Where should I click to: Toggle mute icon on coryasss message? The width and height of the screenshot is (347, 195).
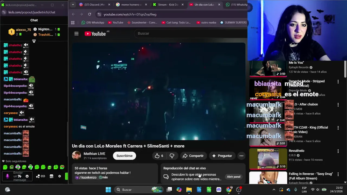click(22, 113)
